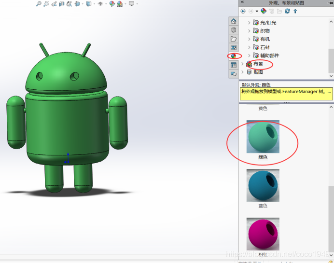
Task: Click the panel's Edit Appearance color ball icon
Action: click(264, 11)
